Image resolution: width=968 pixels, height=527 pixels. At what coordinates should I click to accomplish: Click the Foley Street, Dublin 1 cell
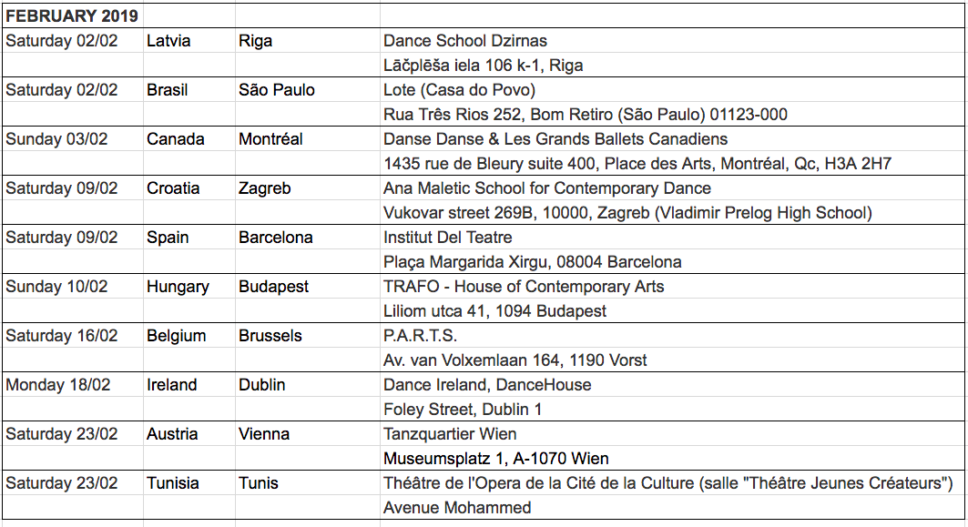[672, 410]
